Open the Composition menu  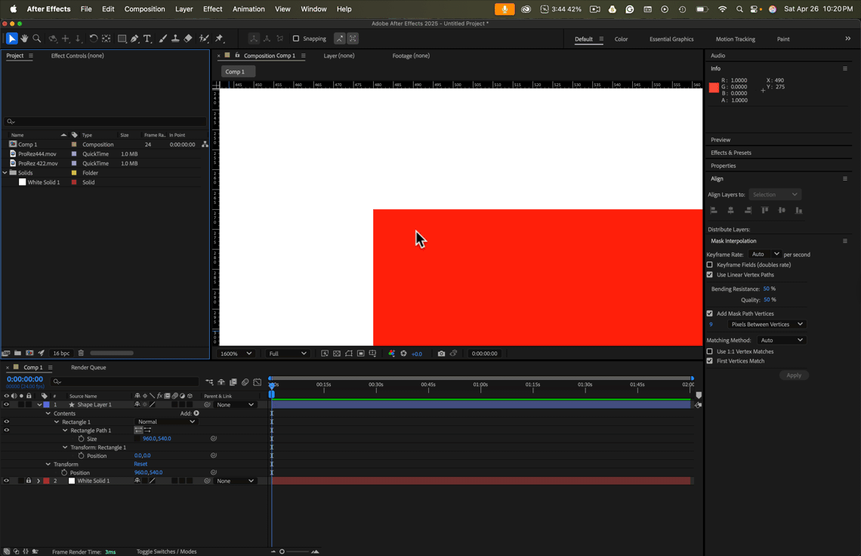[144, 9]
